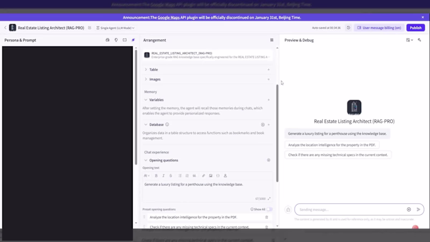Open version history clock icon
The height and width of the screenshot is (242, 430).
coord(348,28)
